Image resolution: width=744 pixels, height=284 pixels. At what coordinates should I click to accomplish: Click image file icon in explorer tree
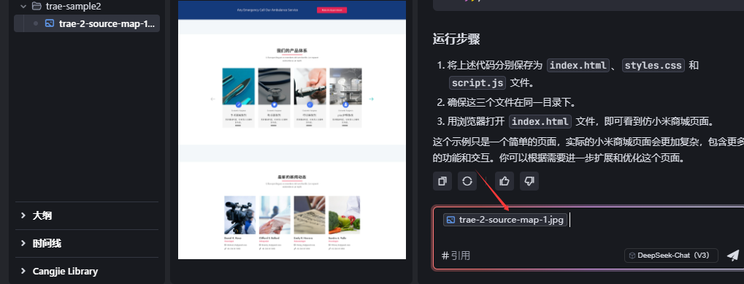coord(50,23)
